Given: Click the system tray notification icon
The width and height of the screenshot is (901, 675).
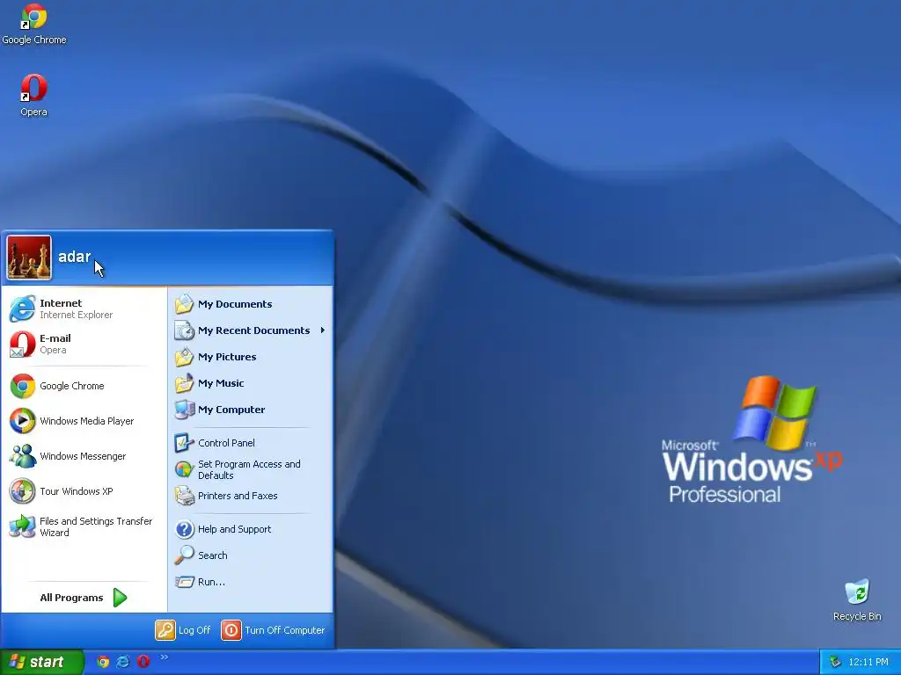Looking at the screenshot, I should point(836,663).
